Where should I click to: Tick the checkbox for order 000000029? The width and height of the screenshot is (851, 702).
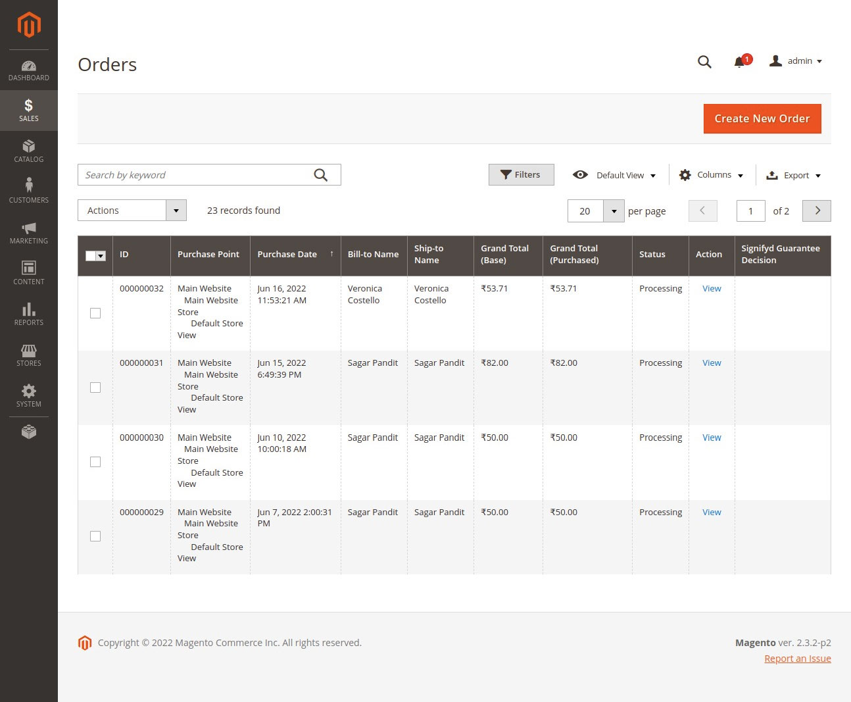pos(95,536)
